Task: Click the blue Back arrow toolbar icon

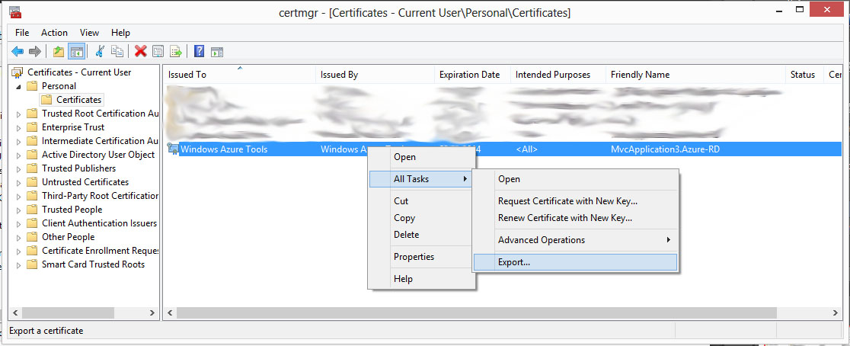Action: pyautogui.click(x=18, y=51)
